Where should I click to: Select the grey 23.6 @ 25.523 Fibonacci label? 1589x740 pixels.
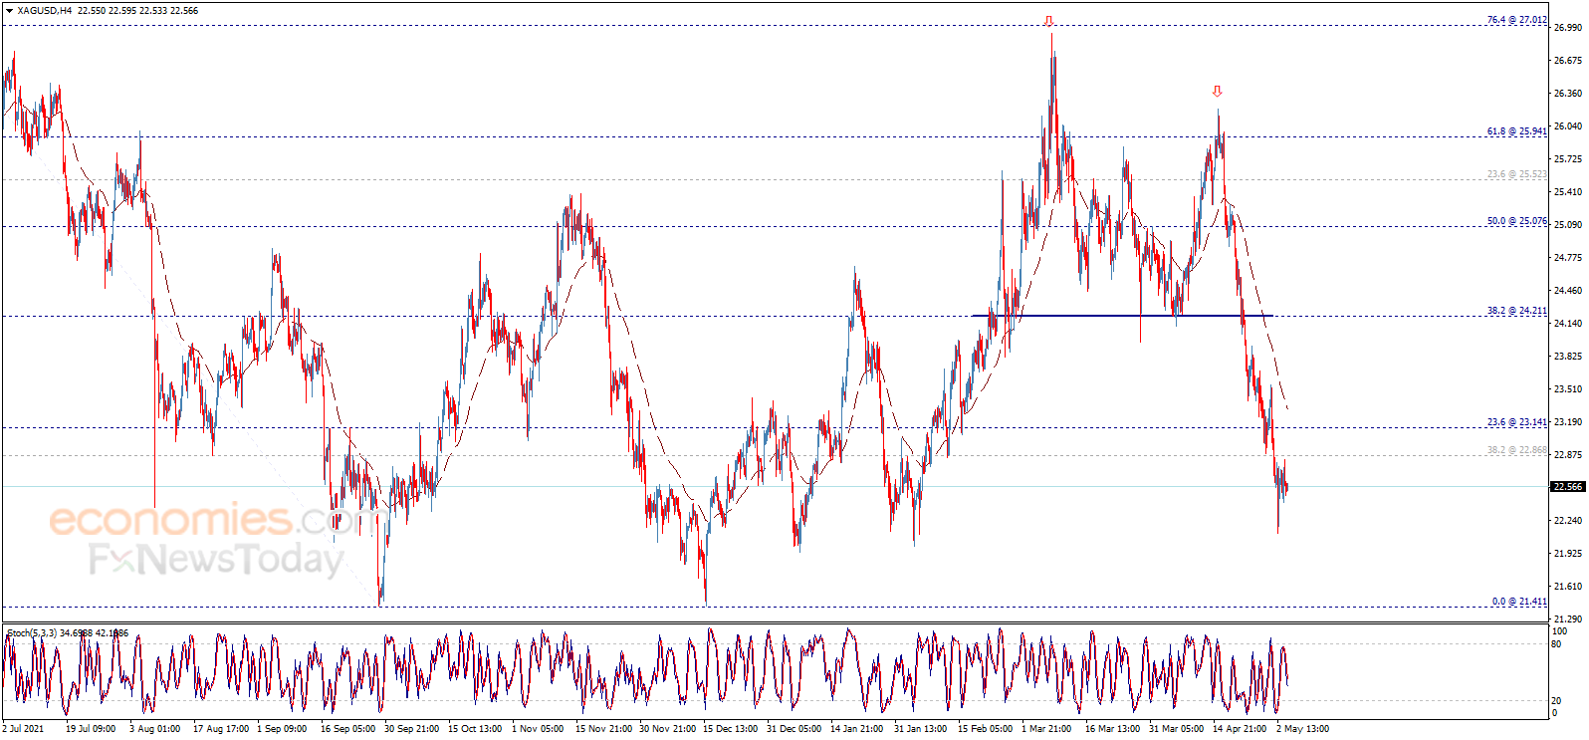pos(1516,174)
